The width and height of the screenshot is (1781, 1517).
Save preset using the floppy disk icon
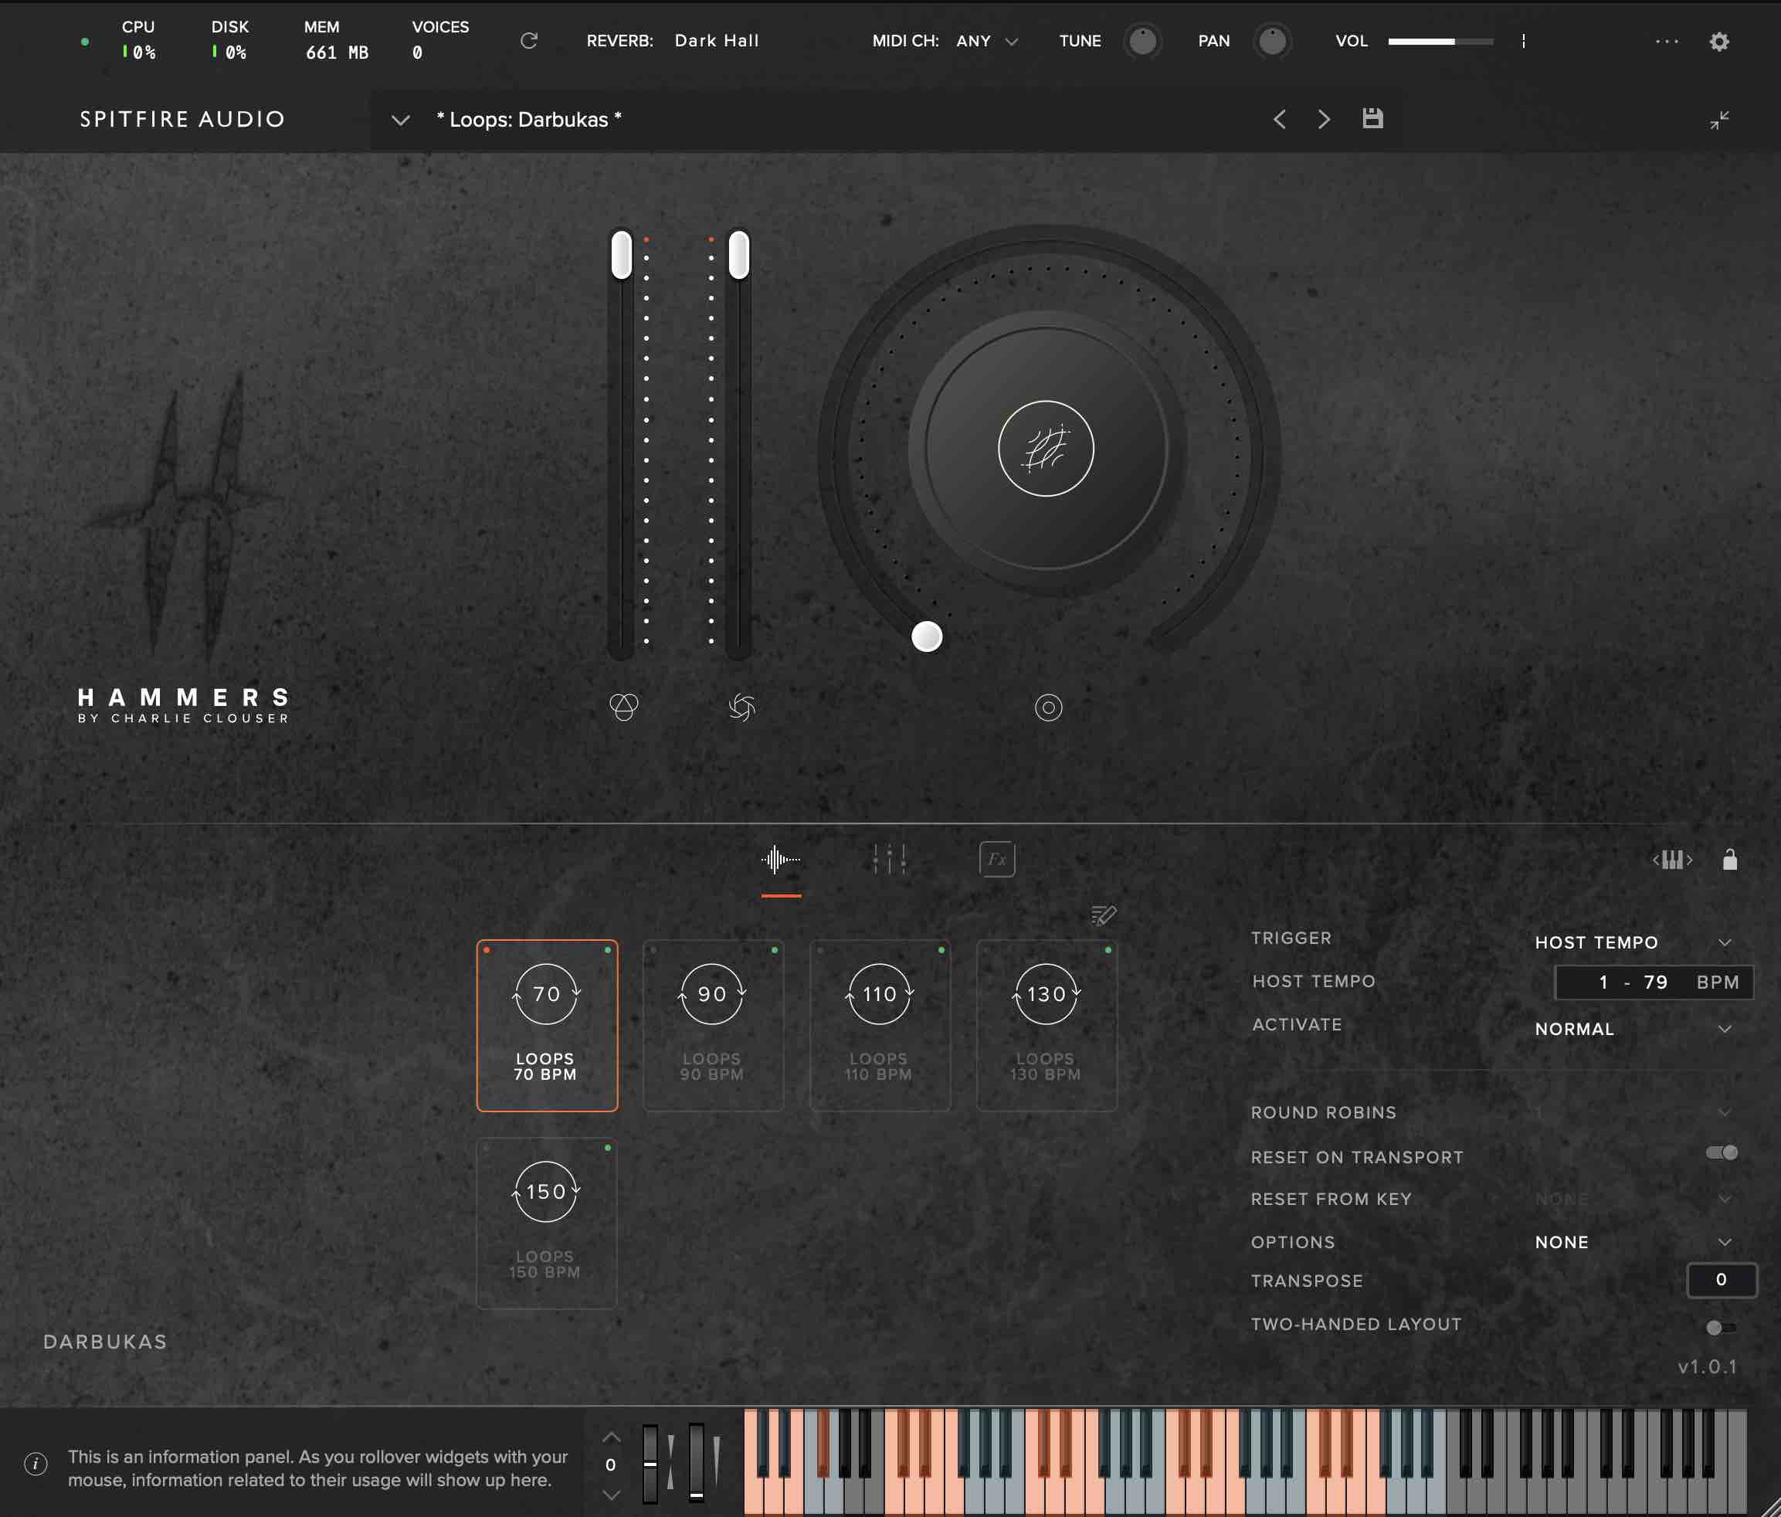(1372, 119)
